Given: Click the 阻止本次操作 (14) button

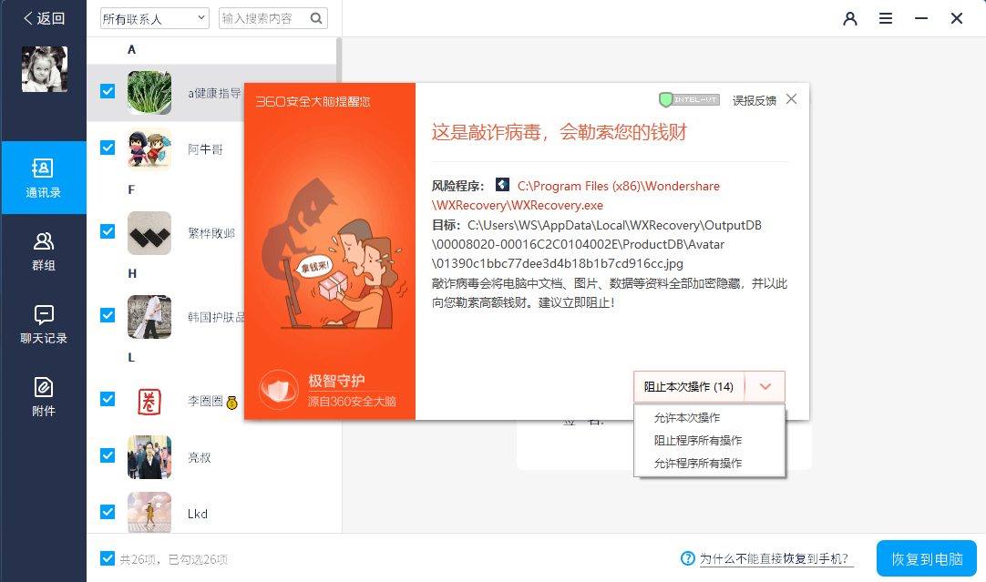Looking at the screenshot, I should click(689, 386).
